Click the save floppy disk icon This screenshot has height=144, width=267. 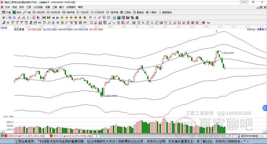click(x=128, y=18)
